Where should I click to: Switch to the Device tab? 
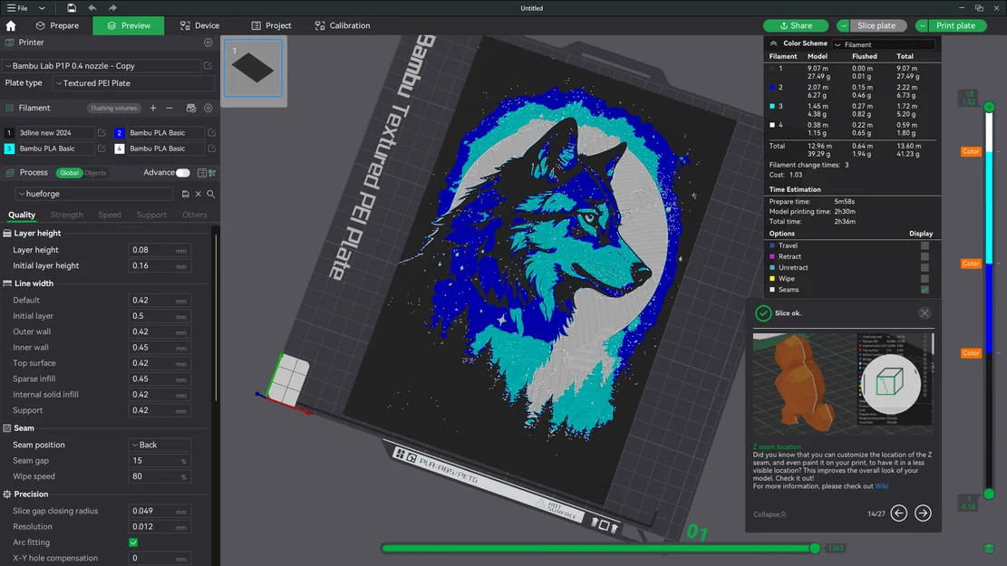click(199, 25)
